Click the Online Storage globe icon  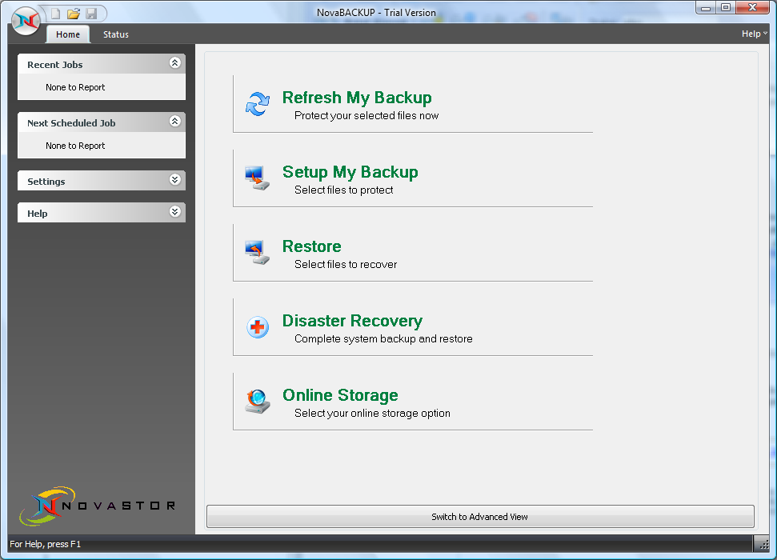[258, 402]
